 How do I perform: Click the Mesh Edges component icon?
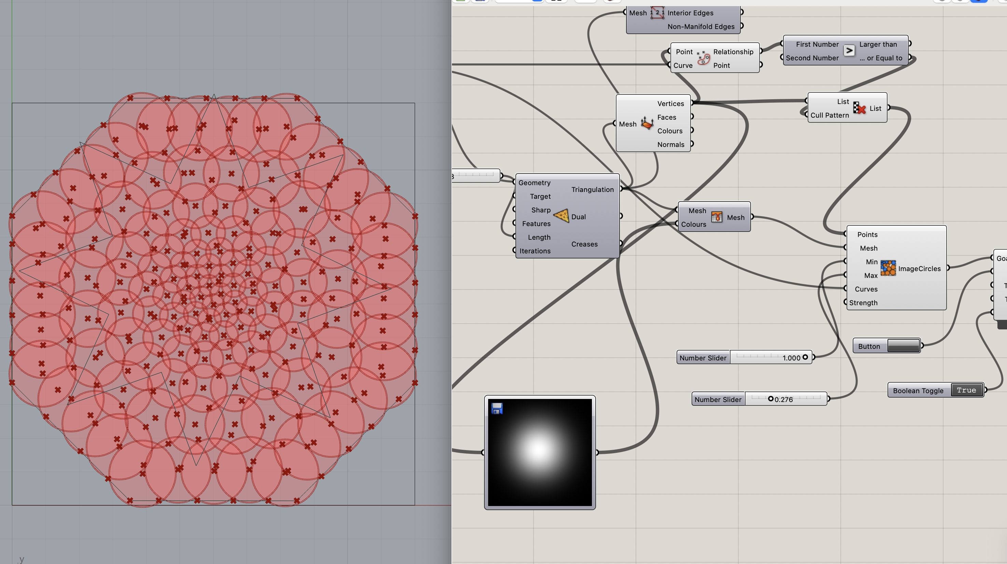point(657,13)
